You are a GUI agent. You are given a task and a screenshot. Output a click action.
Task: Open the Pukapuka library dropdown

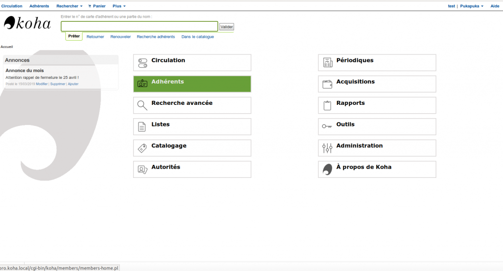point(472,6)
